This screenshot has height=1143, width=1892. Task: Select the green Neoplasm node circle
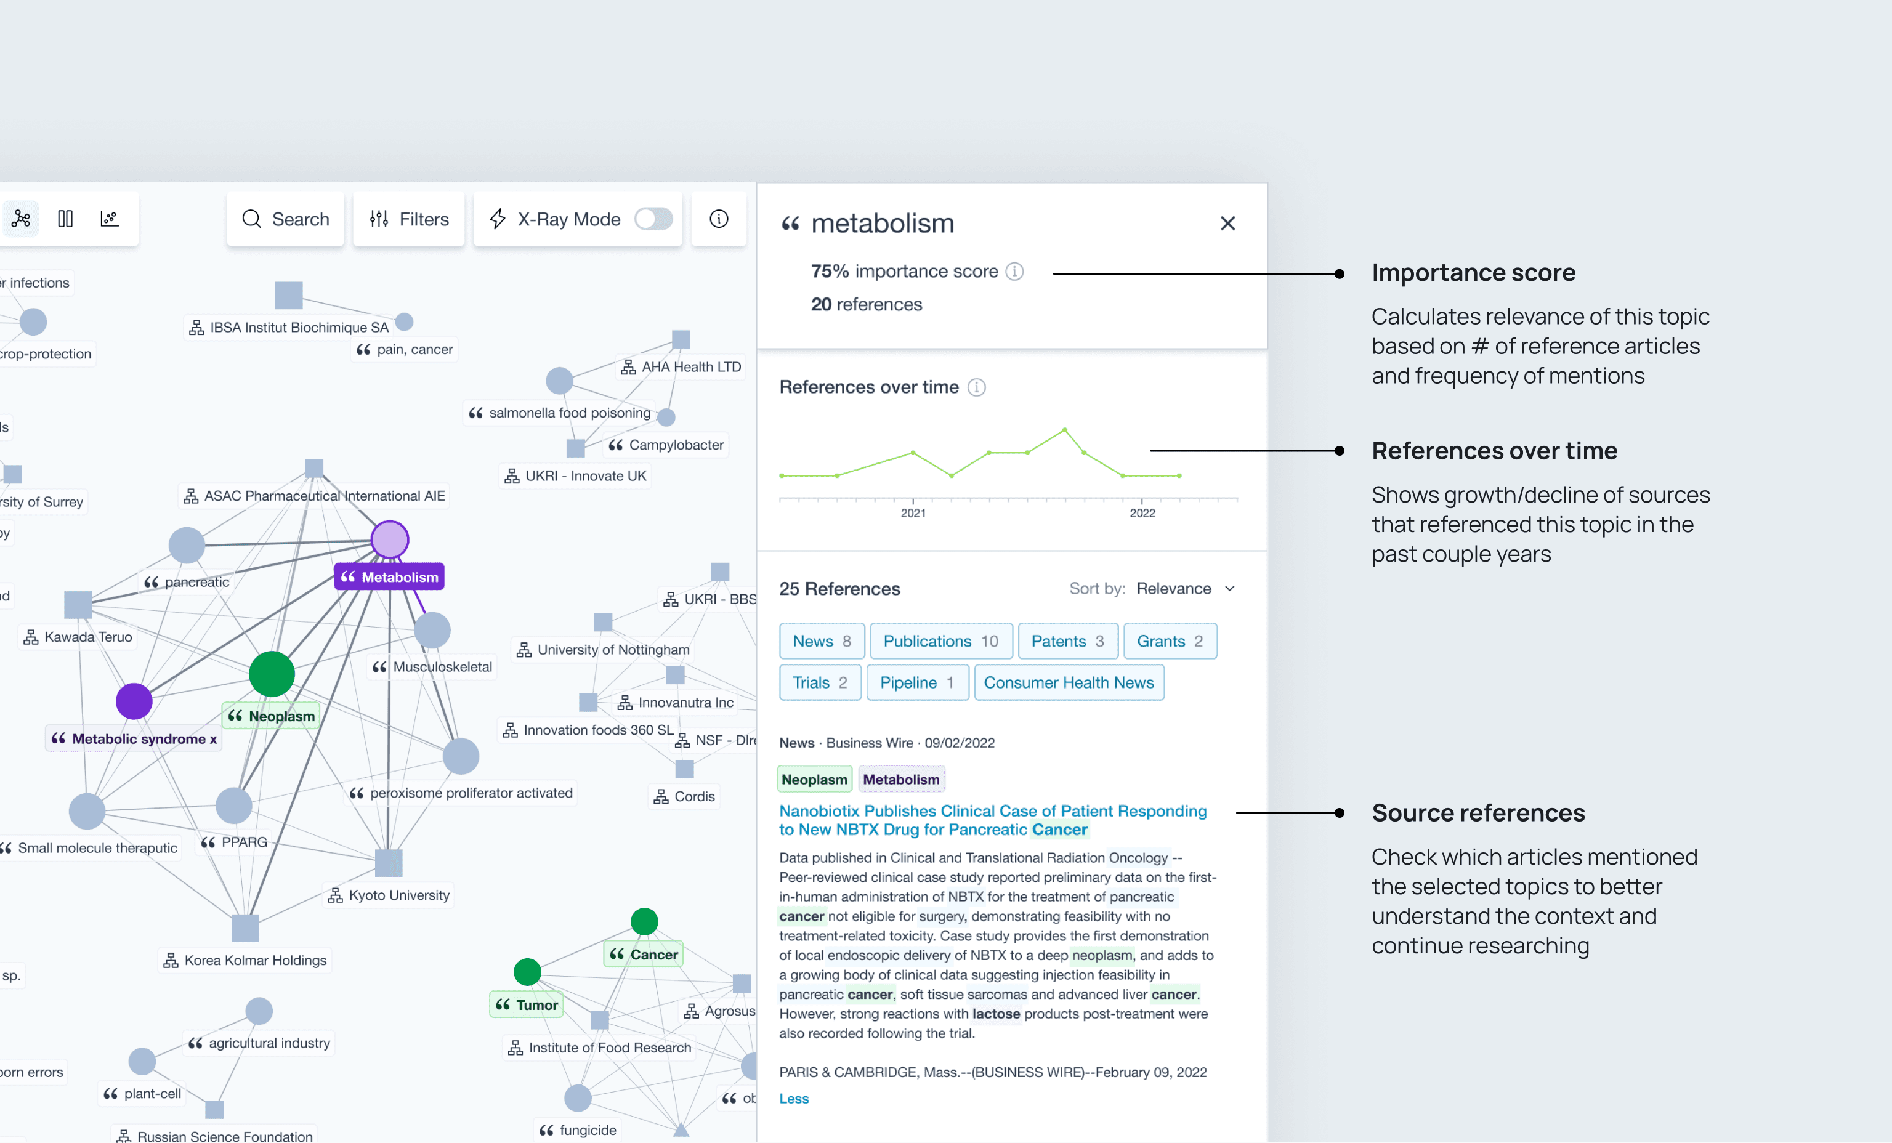[x=272, y=674]
